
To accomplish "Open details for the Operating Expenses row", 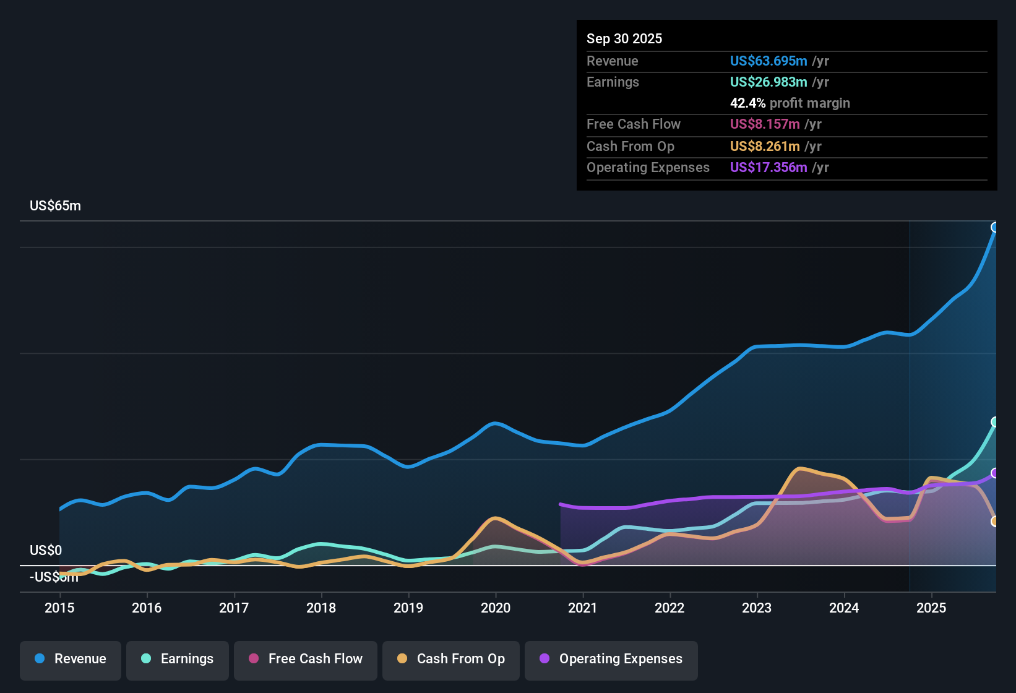I will [648, 168].
